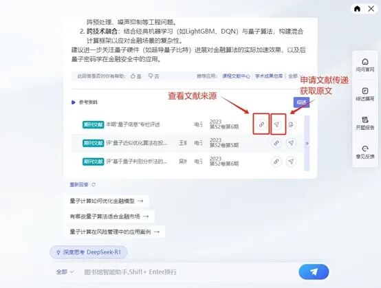The image size is (381, 288).
Task: Open the 课程文献中心 recommended app link
Action: (x=236, y=76)
